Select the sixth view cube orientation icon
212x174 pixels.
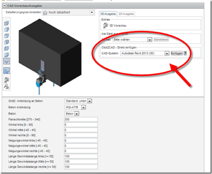tap(6, 55)
